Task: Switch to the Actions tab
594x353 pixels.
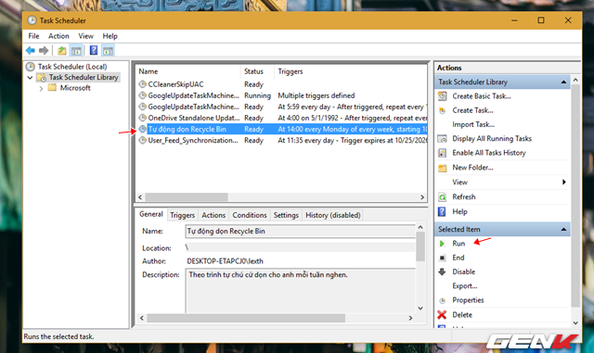Action: 213,215
